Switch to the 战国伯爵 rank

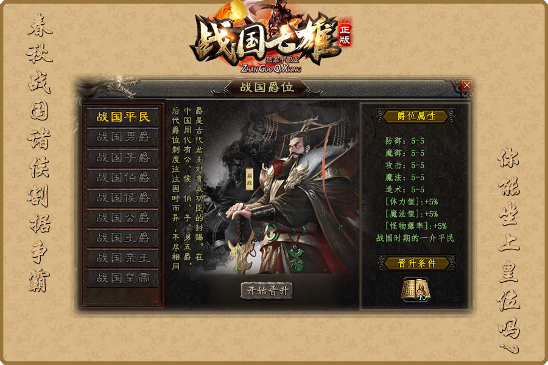[x=123, y=178]
